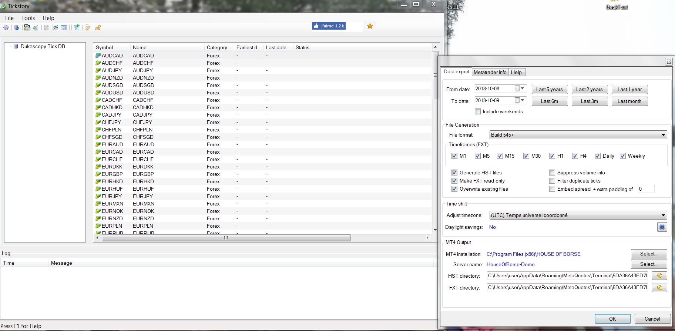Click the greyed-out document toolbar icon

[x=46, y=28]
